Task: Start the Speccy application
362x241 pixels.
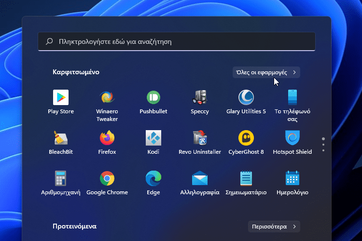Action: pyautogui.click(x=200, y=98)
